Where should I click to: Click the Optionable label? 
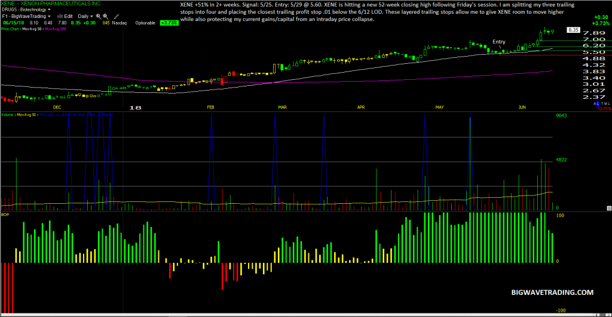pos(145,23)
